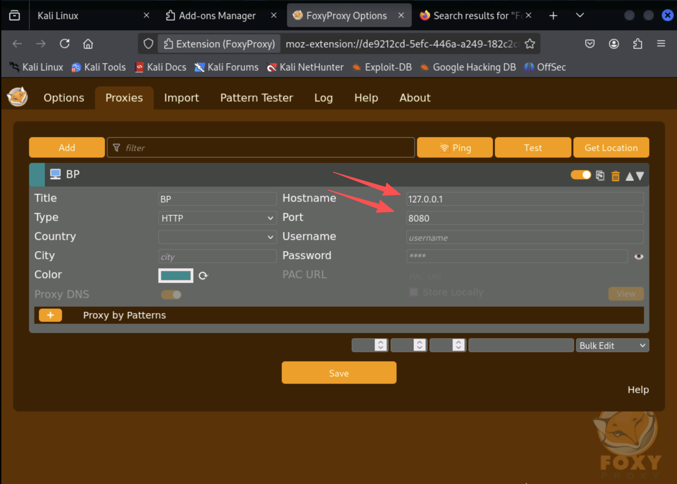Open the Bulk Edit dropdown

click(x=612, y=346)
